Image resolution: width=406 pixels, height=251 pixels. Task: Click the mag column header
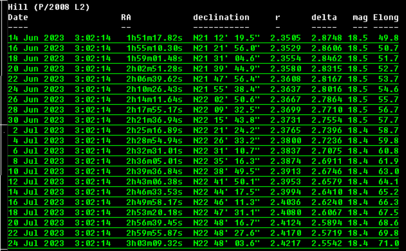coord(360,17)
